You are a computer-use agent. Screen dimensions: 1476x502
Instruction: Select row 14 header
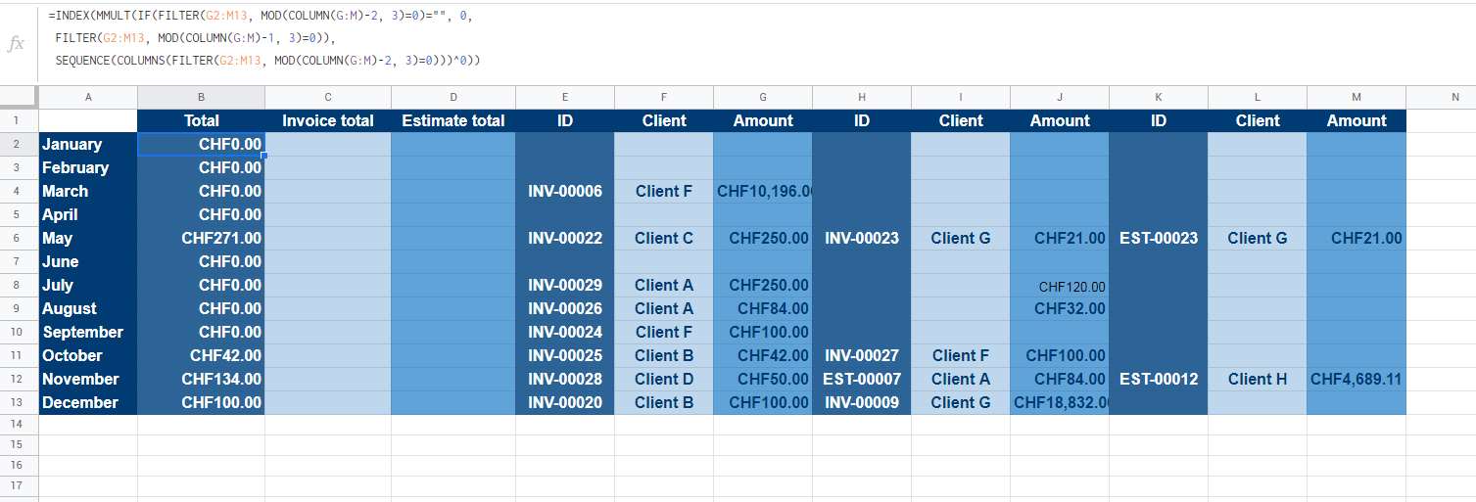click(x=20, y=425)
